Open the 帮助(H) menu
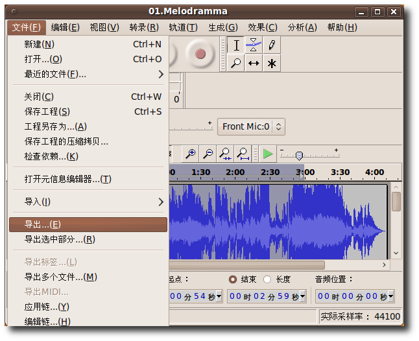The height and width of the screenshot is (341, 419). [342, 27]
